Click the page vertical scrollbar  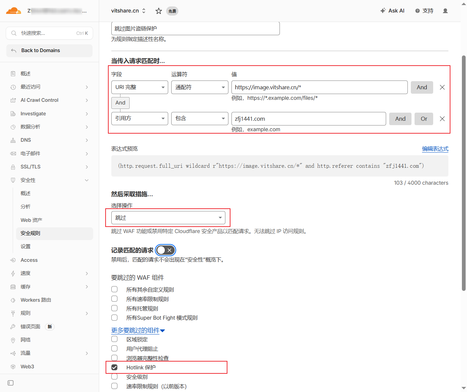click(x=464, y=173)
